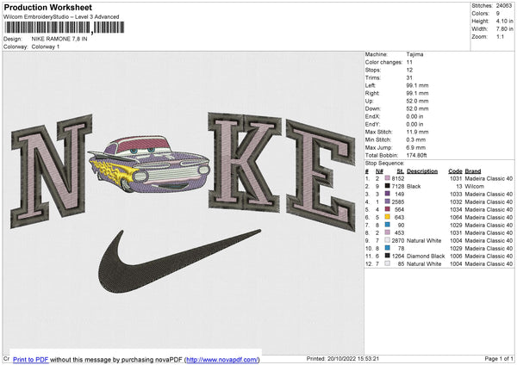Viewport: 517px width, 365px height.
Task: Click the barcode under the header
Action: 65,28
